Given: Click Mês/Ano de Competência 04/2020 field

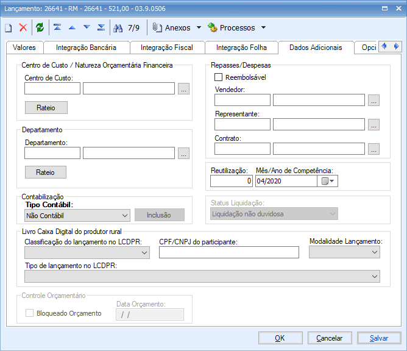Looking at the screenshot, I should pos(286,181).
